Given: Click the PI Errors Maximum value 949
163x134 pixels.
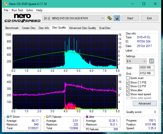Looking at the screenshot, I should 36,124.
